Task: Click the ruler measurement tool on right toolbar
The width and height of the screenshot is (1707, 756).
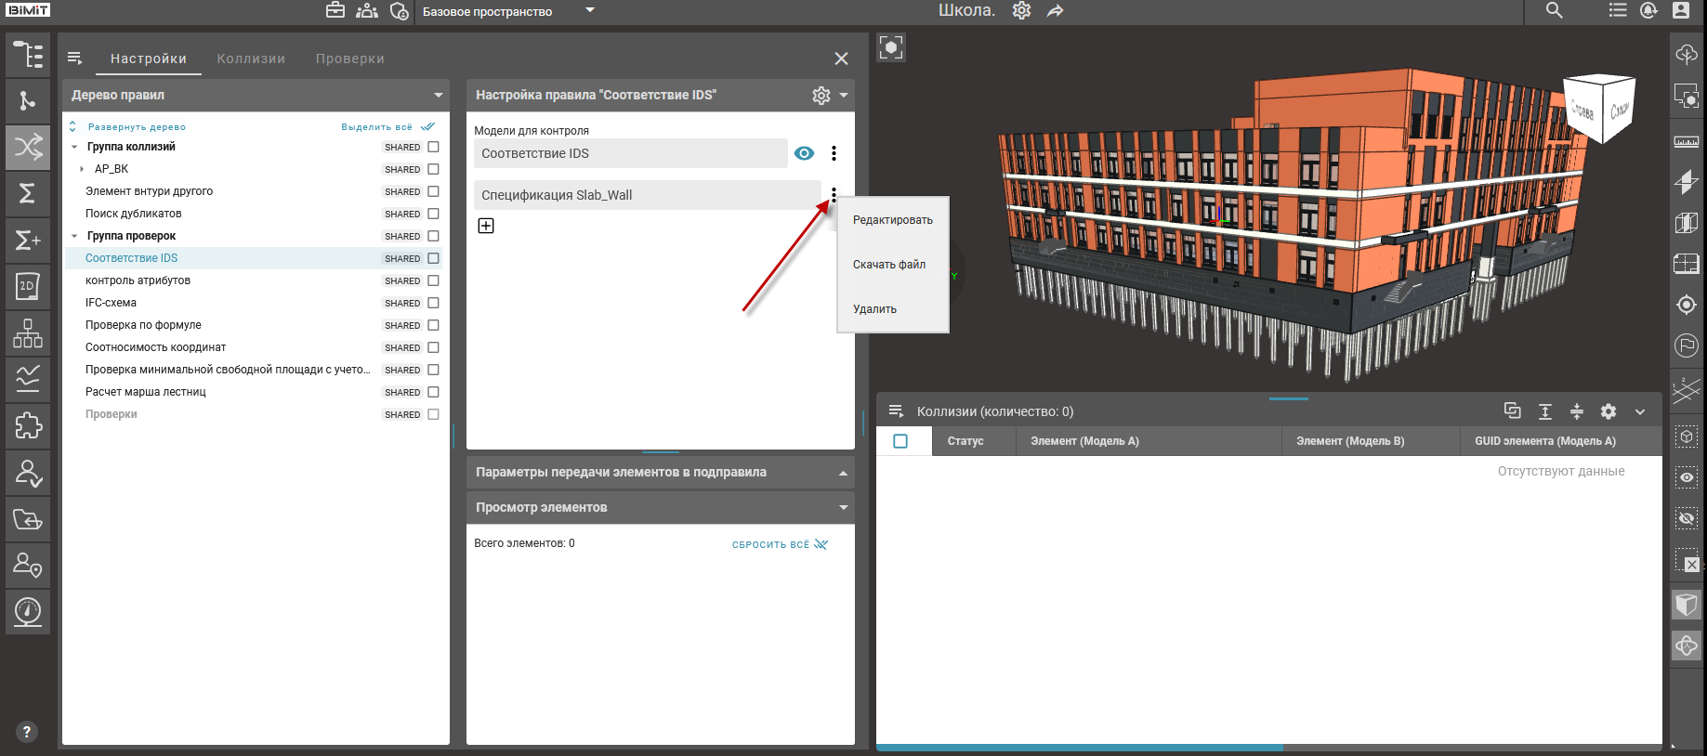Action: click(1687, 142)
